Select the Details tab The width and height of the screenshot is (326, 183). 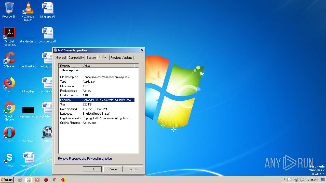103,57
